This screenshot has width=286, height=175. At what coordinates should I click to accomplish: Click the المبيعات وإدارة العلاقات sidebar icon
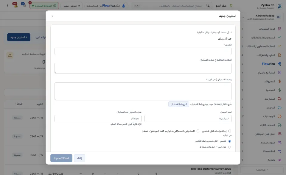(279, 37)
